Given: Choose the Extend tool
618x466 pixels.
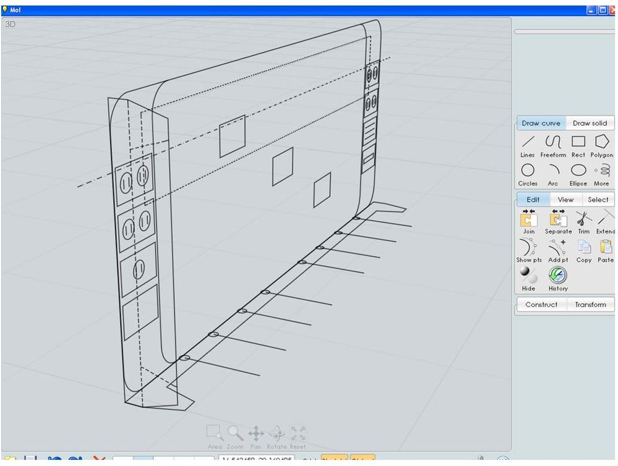Looking at the screenshot, I should tap(606, 222).
